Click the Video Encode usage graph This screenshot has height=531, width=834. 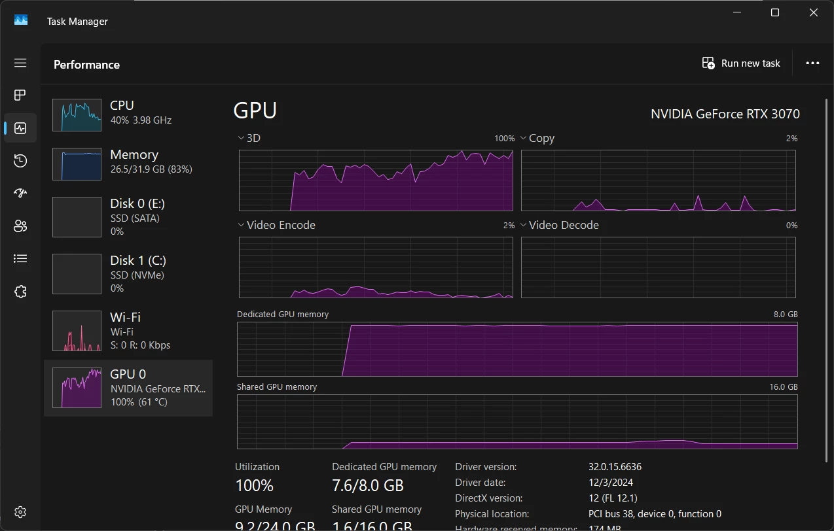coord(376,267)
